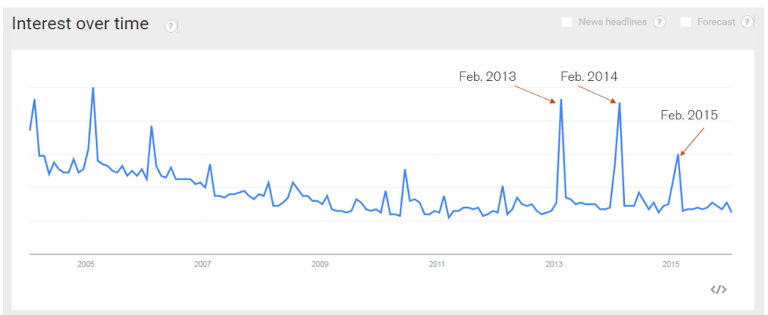Click the top of the Feb. 2014 spike
The height and width of the screenshot is (315, 768).
[x=619, y=103]
